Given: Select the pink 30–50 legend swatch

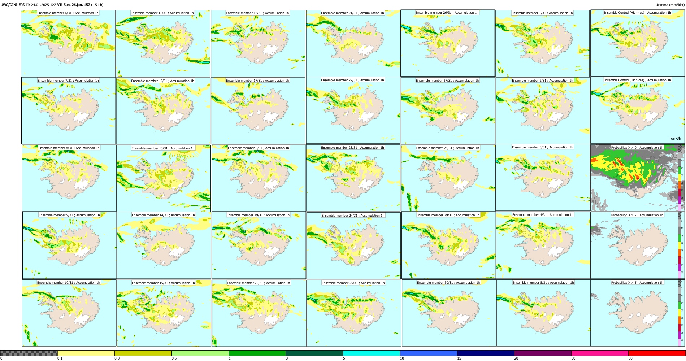Looking at the screenshot, I should tap(600, 353).
